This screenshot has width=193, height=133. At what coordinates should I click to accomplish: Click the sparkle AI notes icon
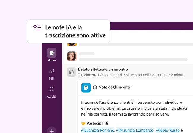37,27
